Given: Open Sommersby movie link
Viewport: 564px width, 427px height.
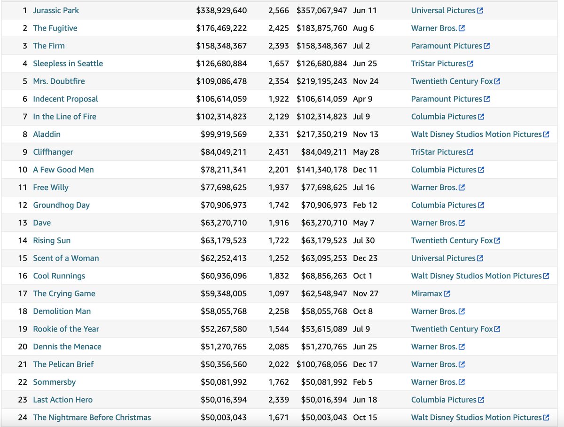Looking at the screenshot, I should click(54, 382).
